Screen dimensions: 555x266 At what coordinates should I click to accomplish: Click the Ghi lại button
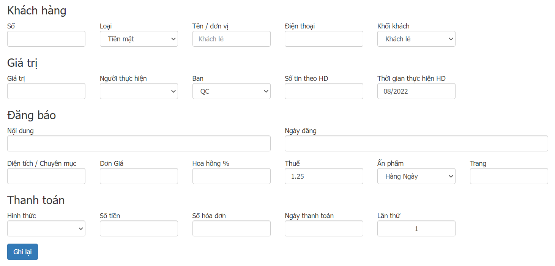click(x=22, y=252)
